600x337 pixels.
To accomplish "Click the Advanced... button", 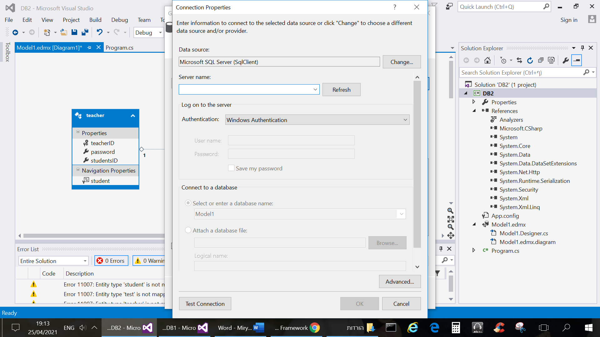I will click(x=400, y=281).
